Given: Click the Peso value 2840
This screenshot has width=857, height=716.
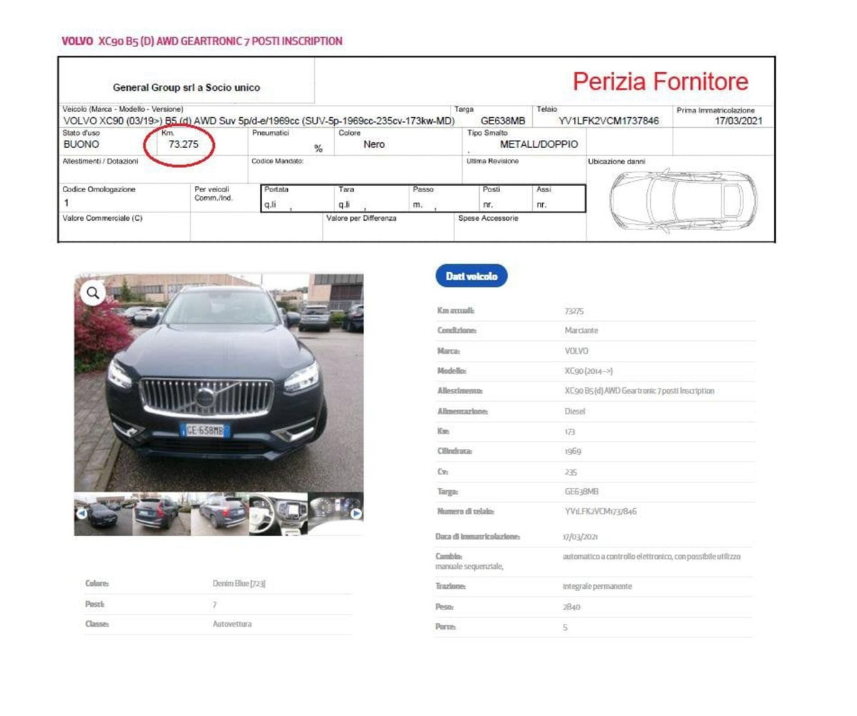Looking at the screenshot, I should 571,607.
